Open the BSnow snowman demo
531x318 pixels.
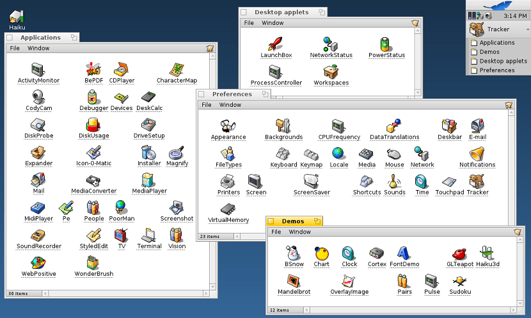(292, 253)
